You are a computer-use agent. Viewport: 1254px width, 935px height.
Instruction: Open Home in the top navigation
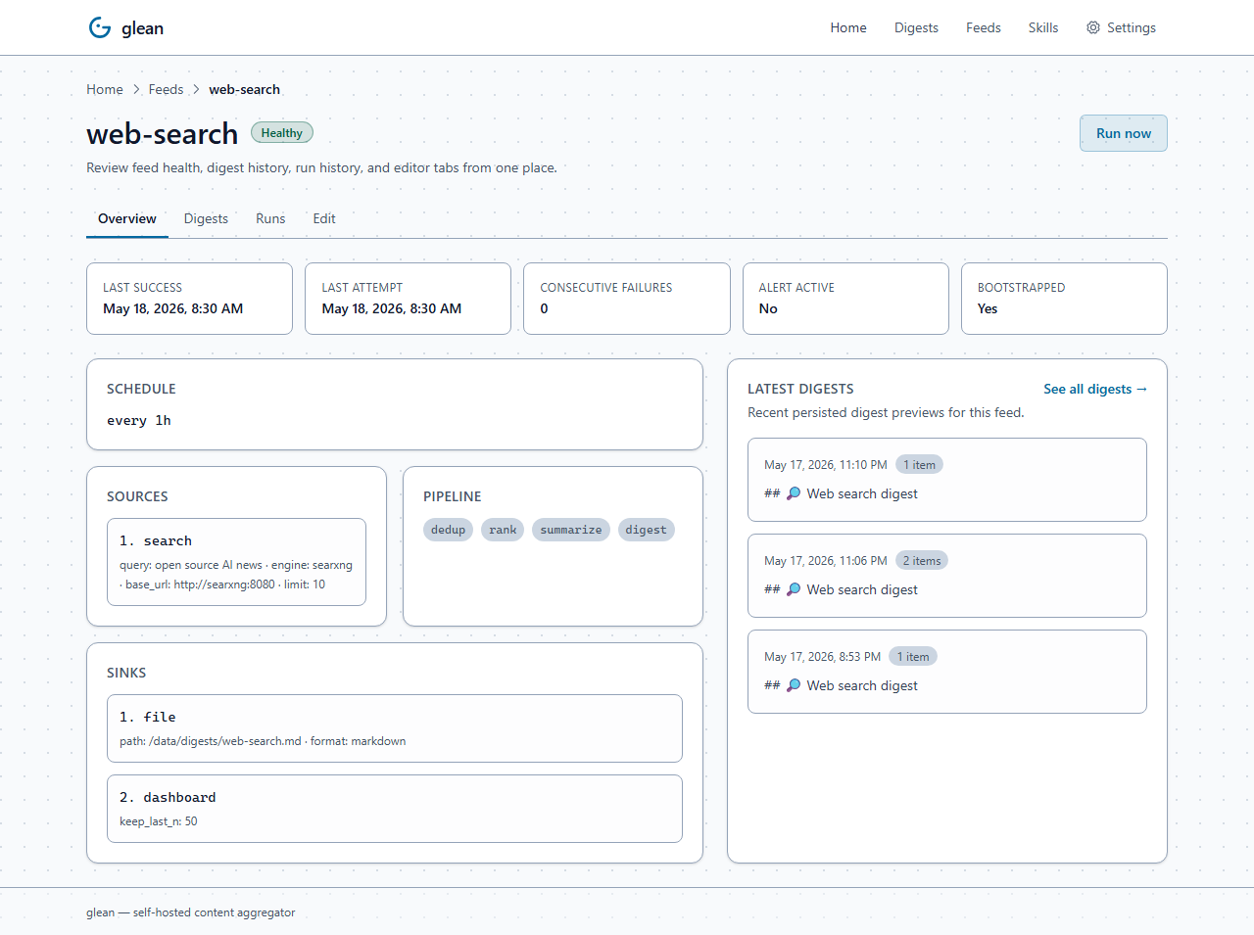[x=848, y=27]
